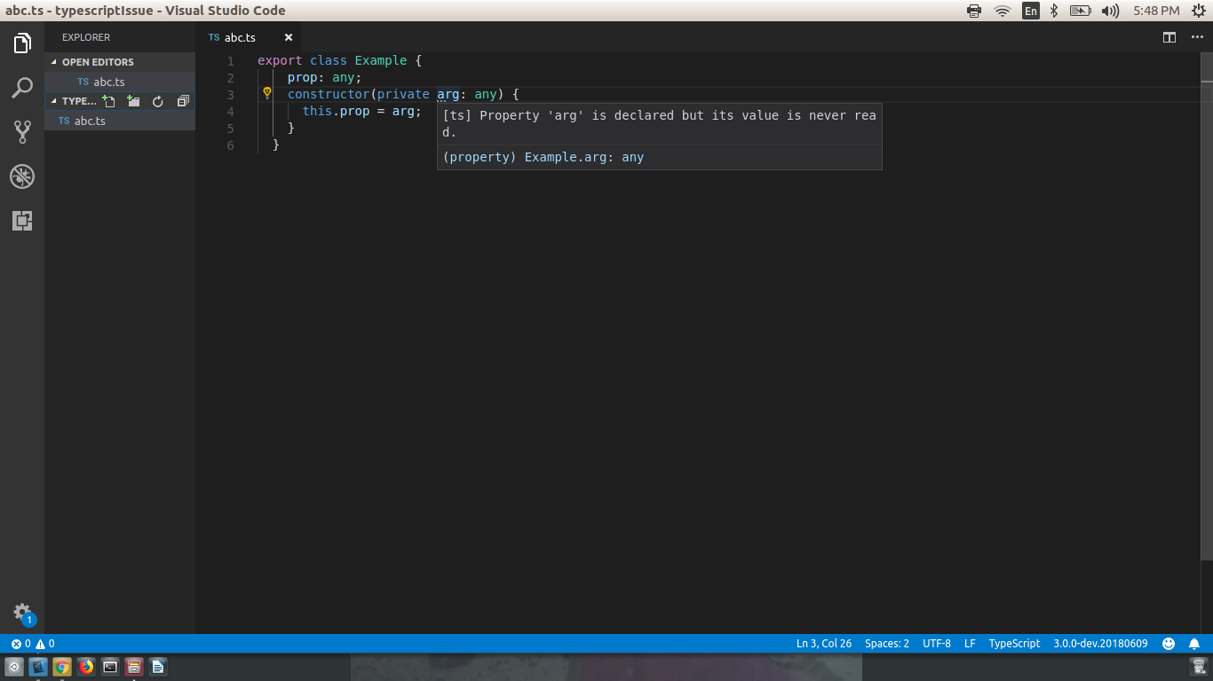The height and width of the screenshot is (681, 1213).
Task: Open the Manage gear menu
Action: (x=22, y=612)
